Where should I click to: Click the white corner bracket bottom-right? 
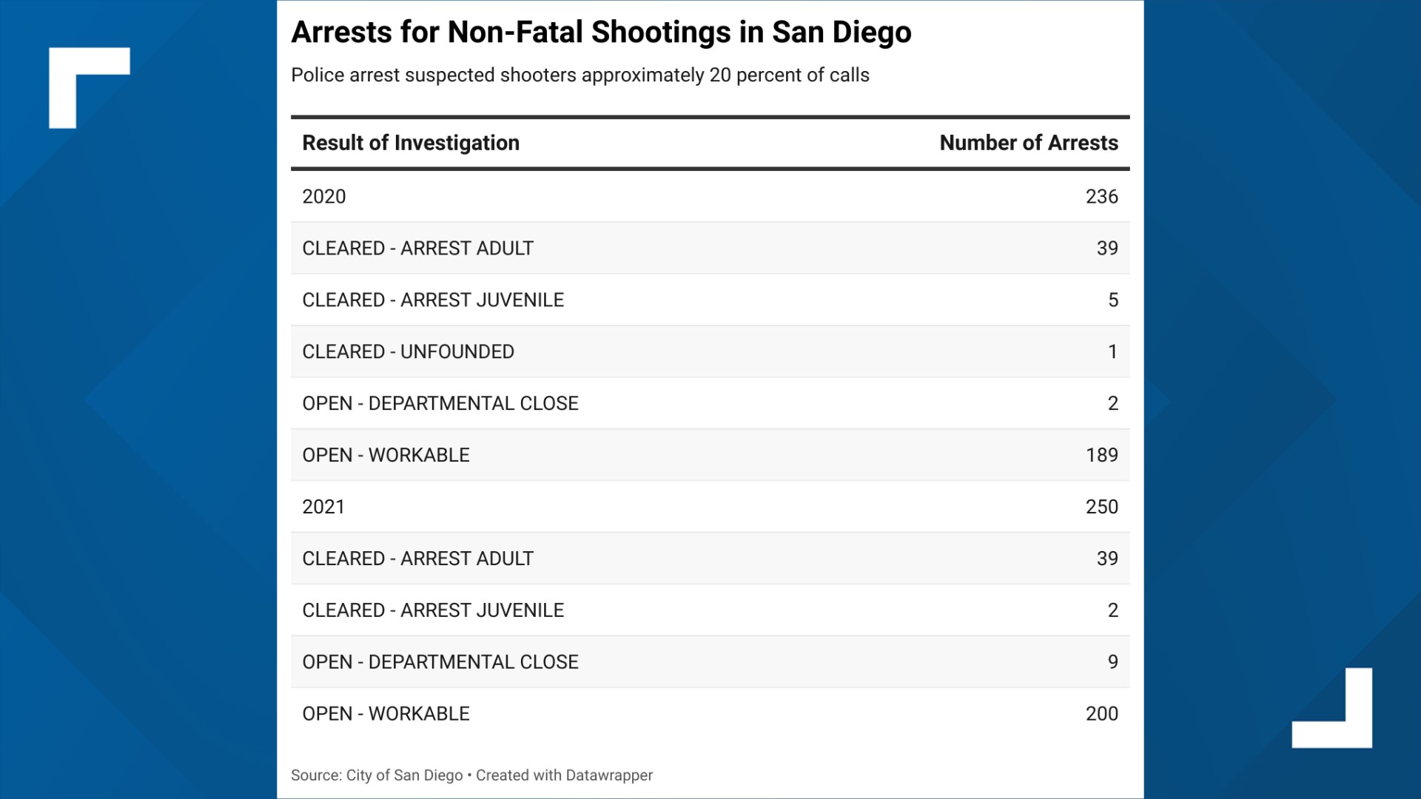click(x=1332, y=708)
